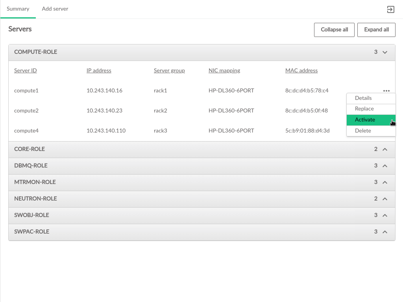Collapse the COMPUTE-ROLE section chevron
Image resolution: width=403 pixels, height=302 pixels.
point(385,52)
